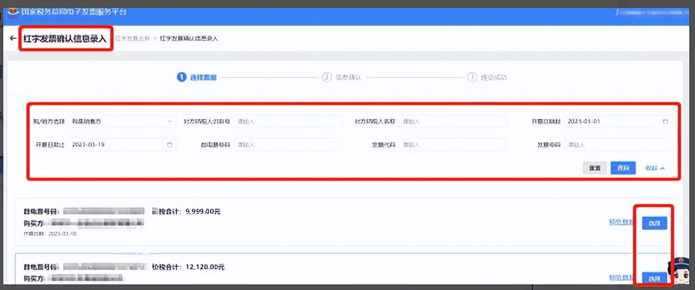
Task: Click the 价税合计 9,999.00元 amount text
Action: coord(186,211)
